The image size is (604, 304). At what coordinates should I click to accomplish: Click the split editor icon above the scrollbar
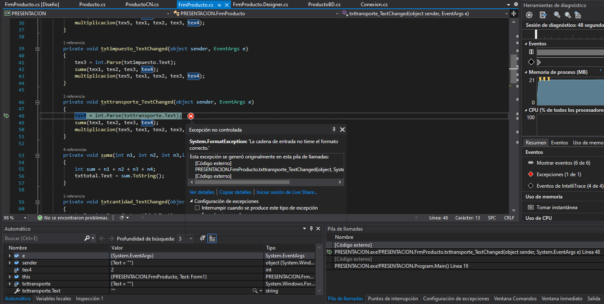pyautogui.click(x=514, y=14)
